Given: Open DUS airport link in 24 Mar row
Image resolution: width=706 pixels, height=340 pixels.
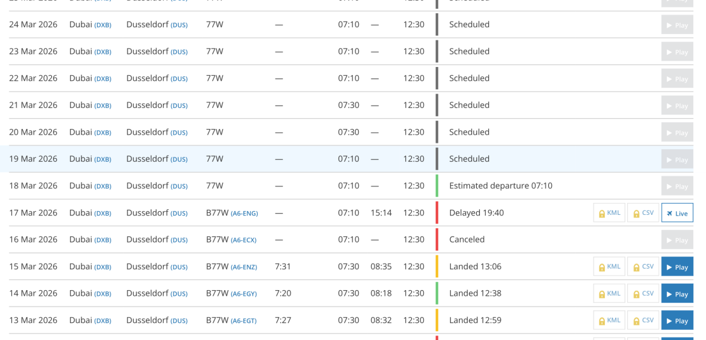Looking at the screenshot, I should click(179, 25).
